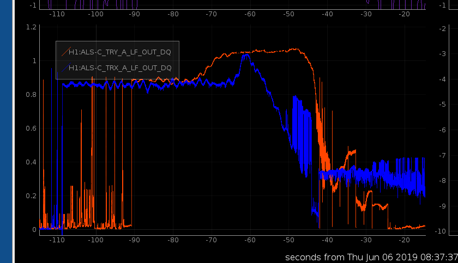Click the -30 tick label on the main plot's bottom axis
Screen dimensions: 458x263
click(x=366, y=240)
